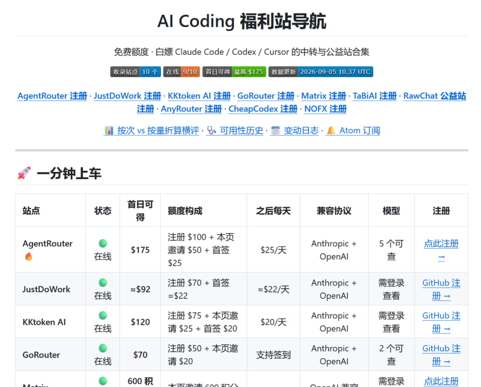The image size is (481, 387).
Task: Click the 首日可得 column header
Action: (140, 211)
